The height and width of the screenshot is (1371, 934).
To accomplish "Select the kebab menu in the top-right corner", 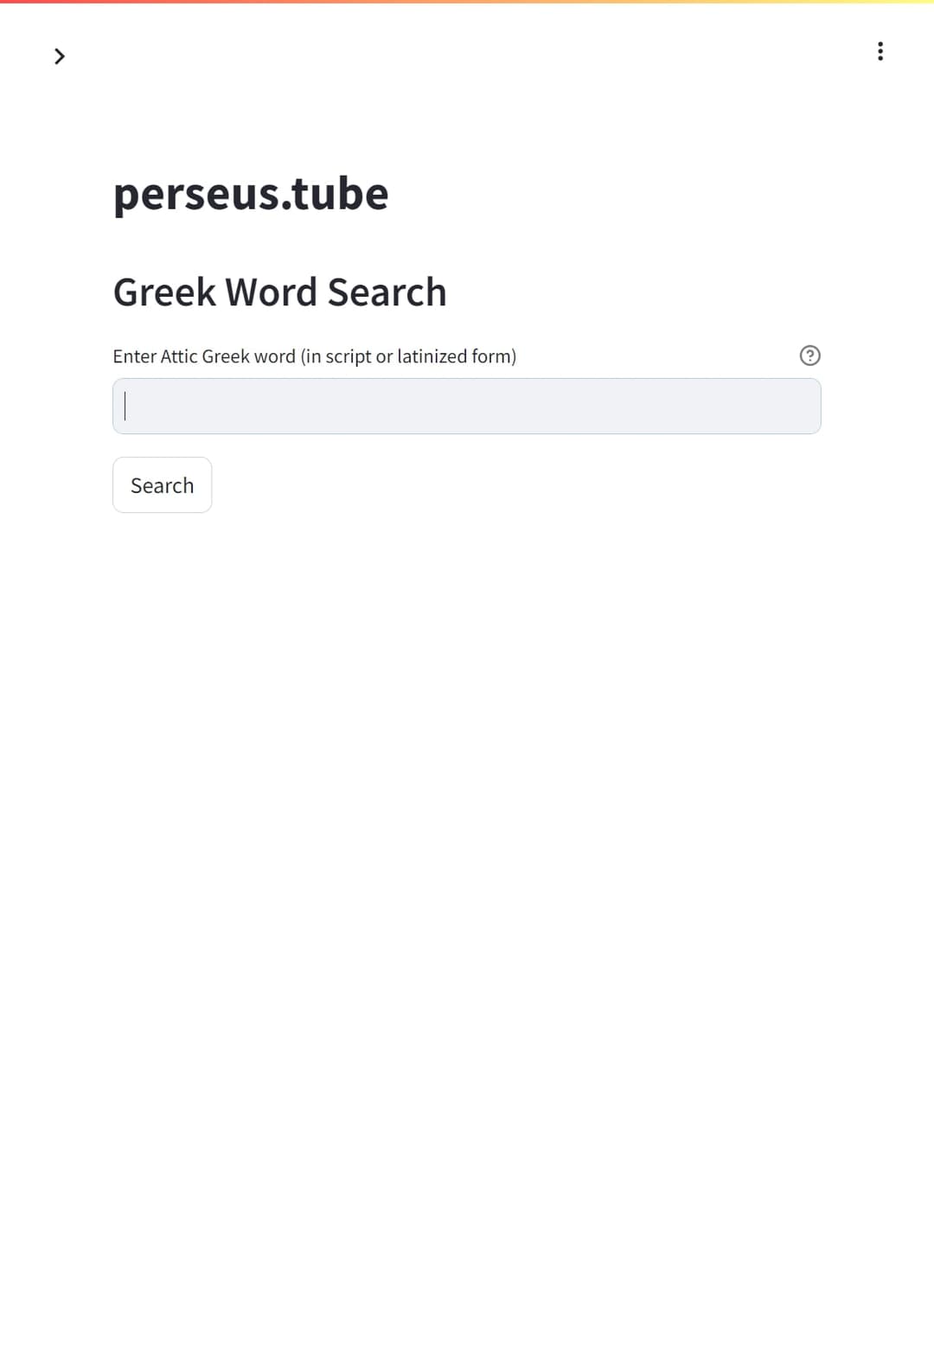I will (x=880, y=51).
